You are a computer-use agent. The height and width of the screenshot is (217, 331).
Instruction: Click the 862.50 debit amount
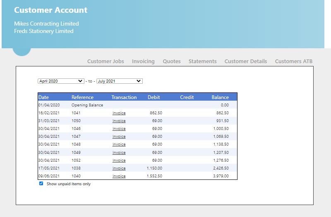[156, 113]
